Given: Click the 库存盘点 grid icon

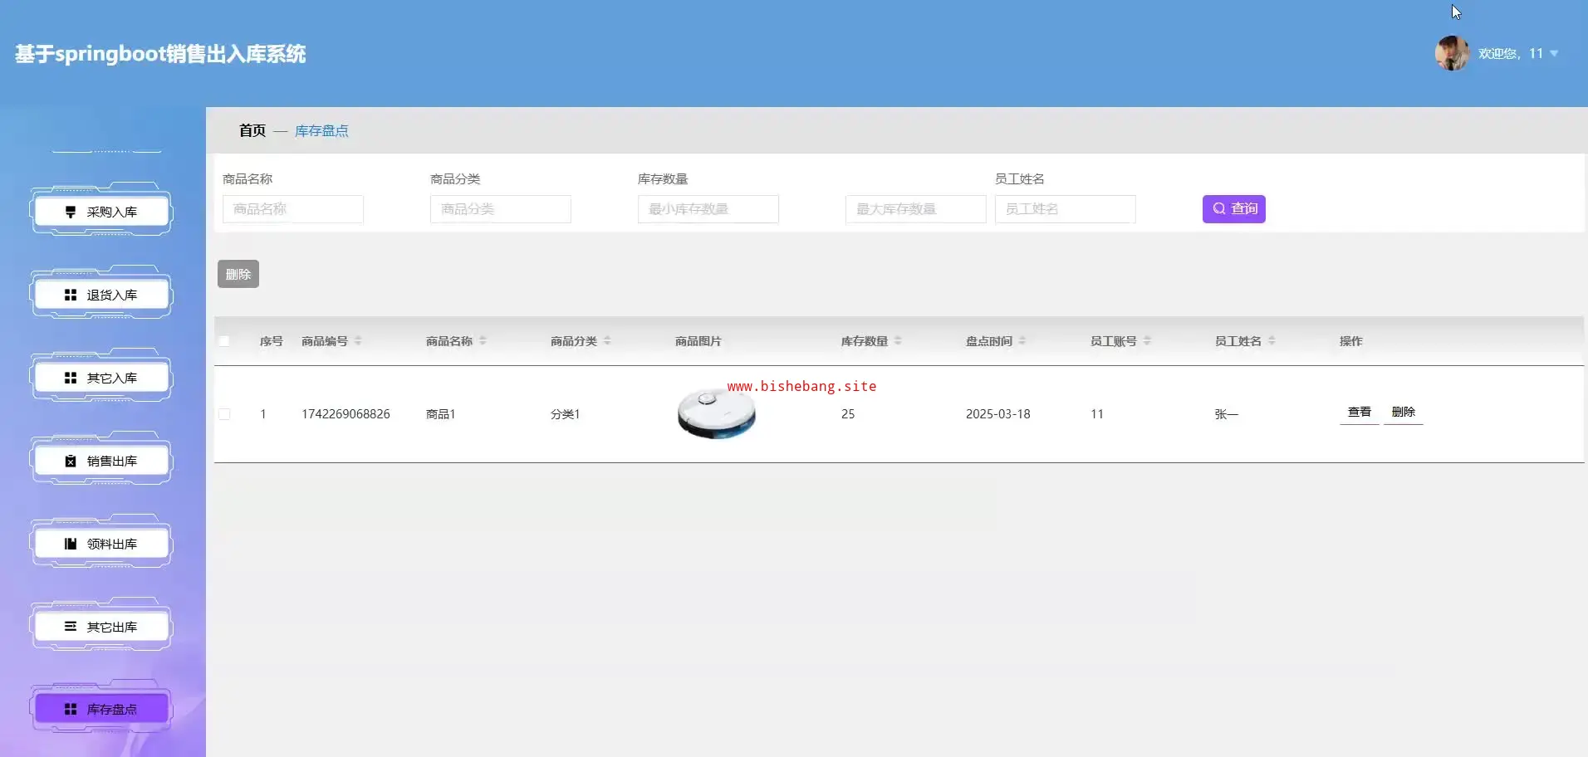Looking at the screenshot, I should pyautogui.click(x=71, y=710).
